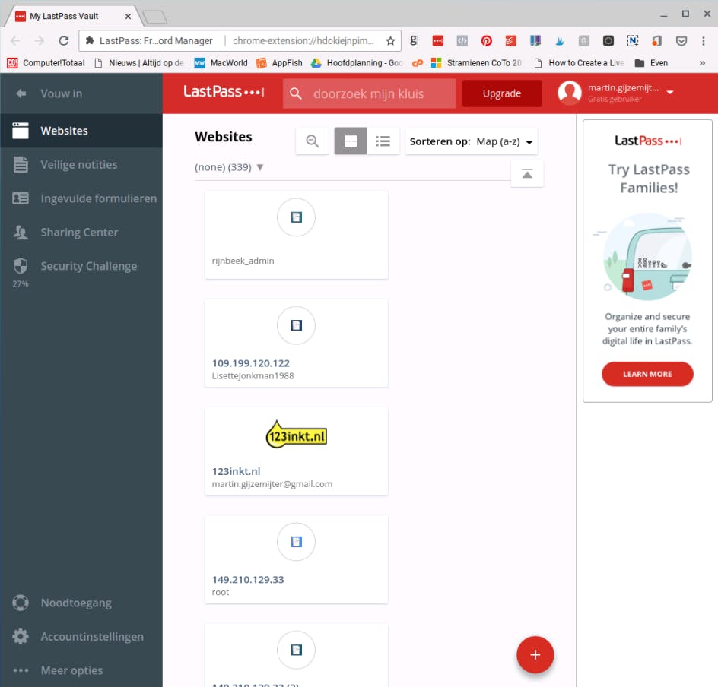The image size is (718, 687).
Task: Collapse the (none) (339) folder group
Action: coord(260,167)
